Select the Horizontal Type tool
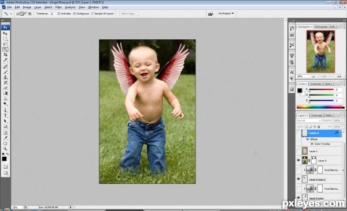Viewport: 347px width, 211px height. (x=5, y=116)
